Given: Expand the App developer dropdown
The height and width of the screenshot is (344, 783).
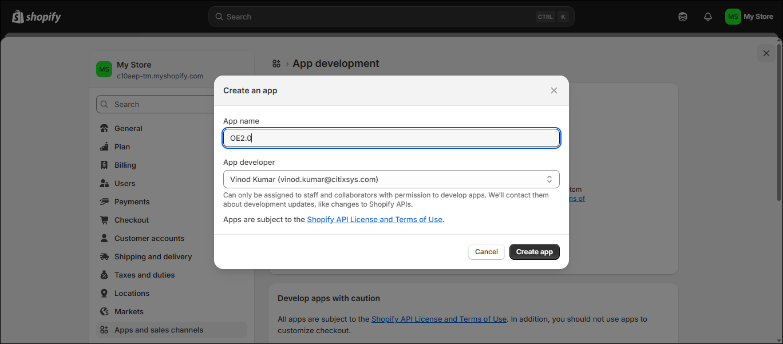Looking at the screenshot, I should click(391, 179).
